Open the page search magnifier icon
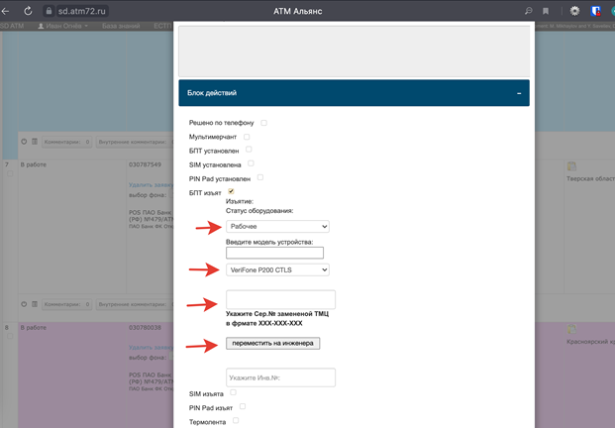Viewport: 615px width, 428px height. (x=529, y=10)
